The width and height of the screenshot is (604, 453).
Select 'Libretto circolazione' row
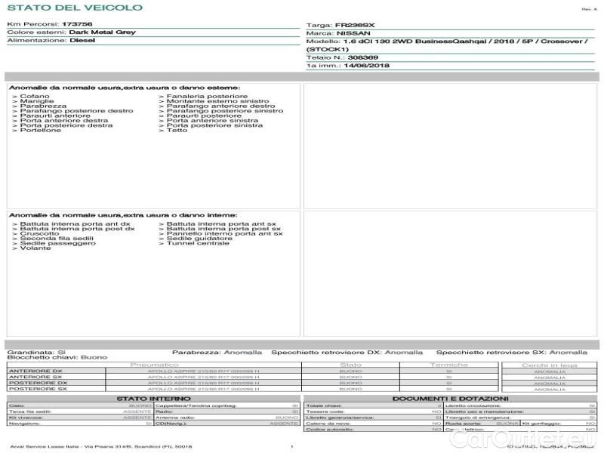[x=520, y=405]
